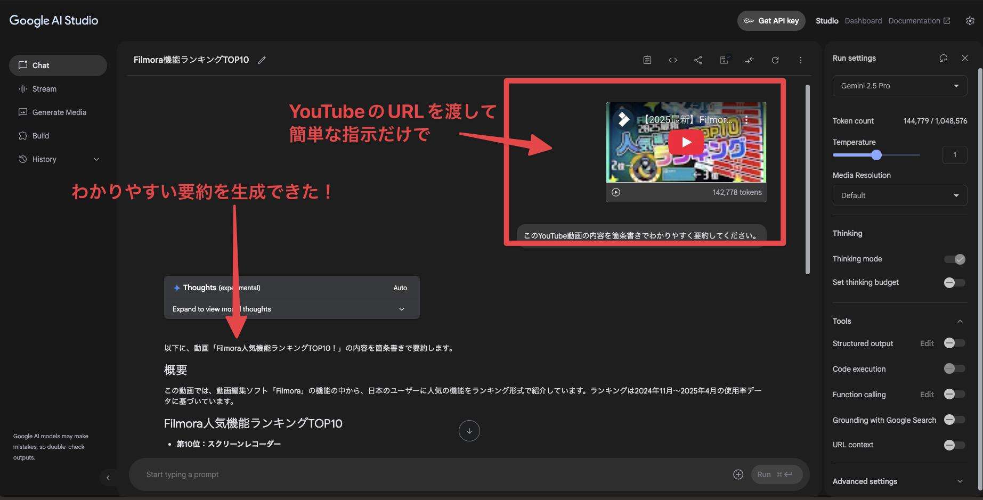Viewport: 983px width, 500px height.
Task: Toggle Structured output switch
Action: (955, 343)
